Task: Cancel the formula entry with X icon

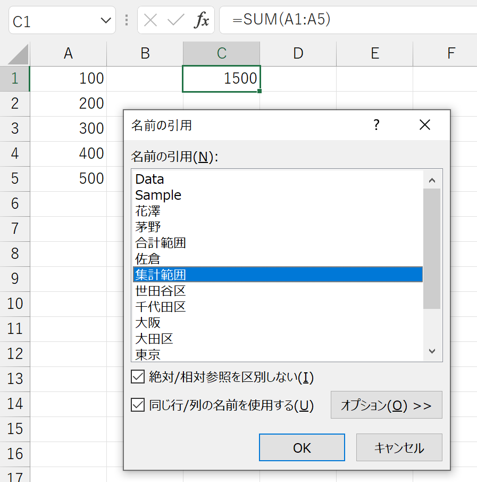Action: click(x=150, y=21)
